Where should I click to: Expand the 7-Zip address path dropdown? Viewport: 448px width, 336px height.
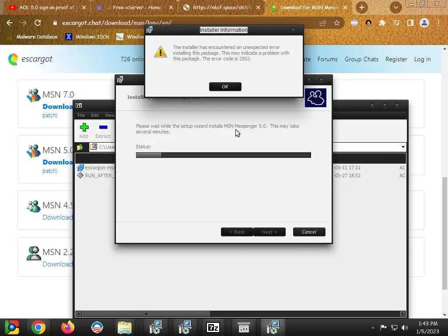pos(403,147)
